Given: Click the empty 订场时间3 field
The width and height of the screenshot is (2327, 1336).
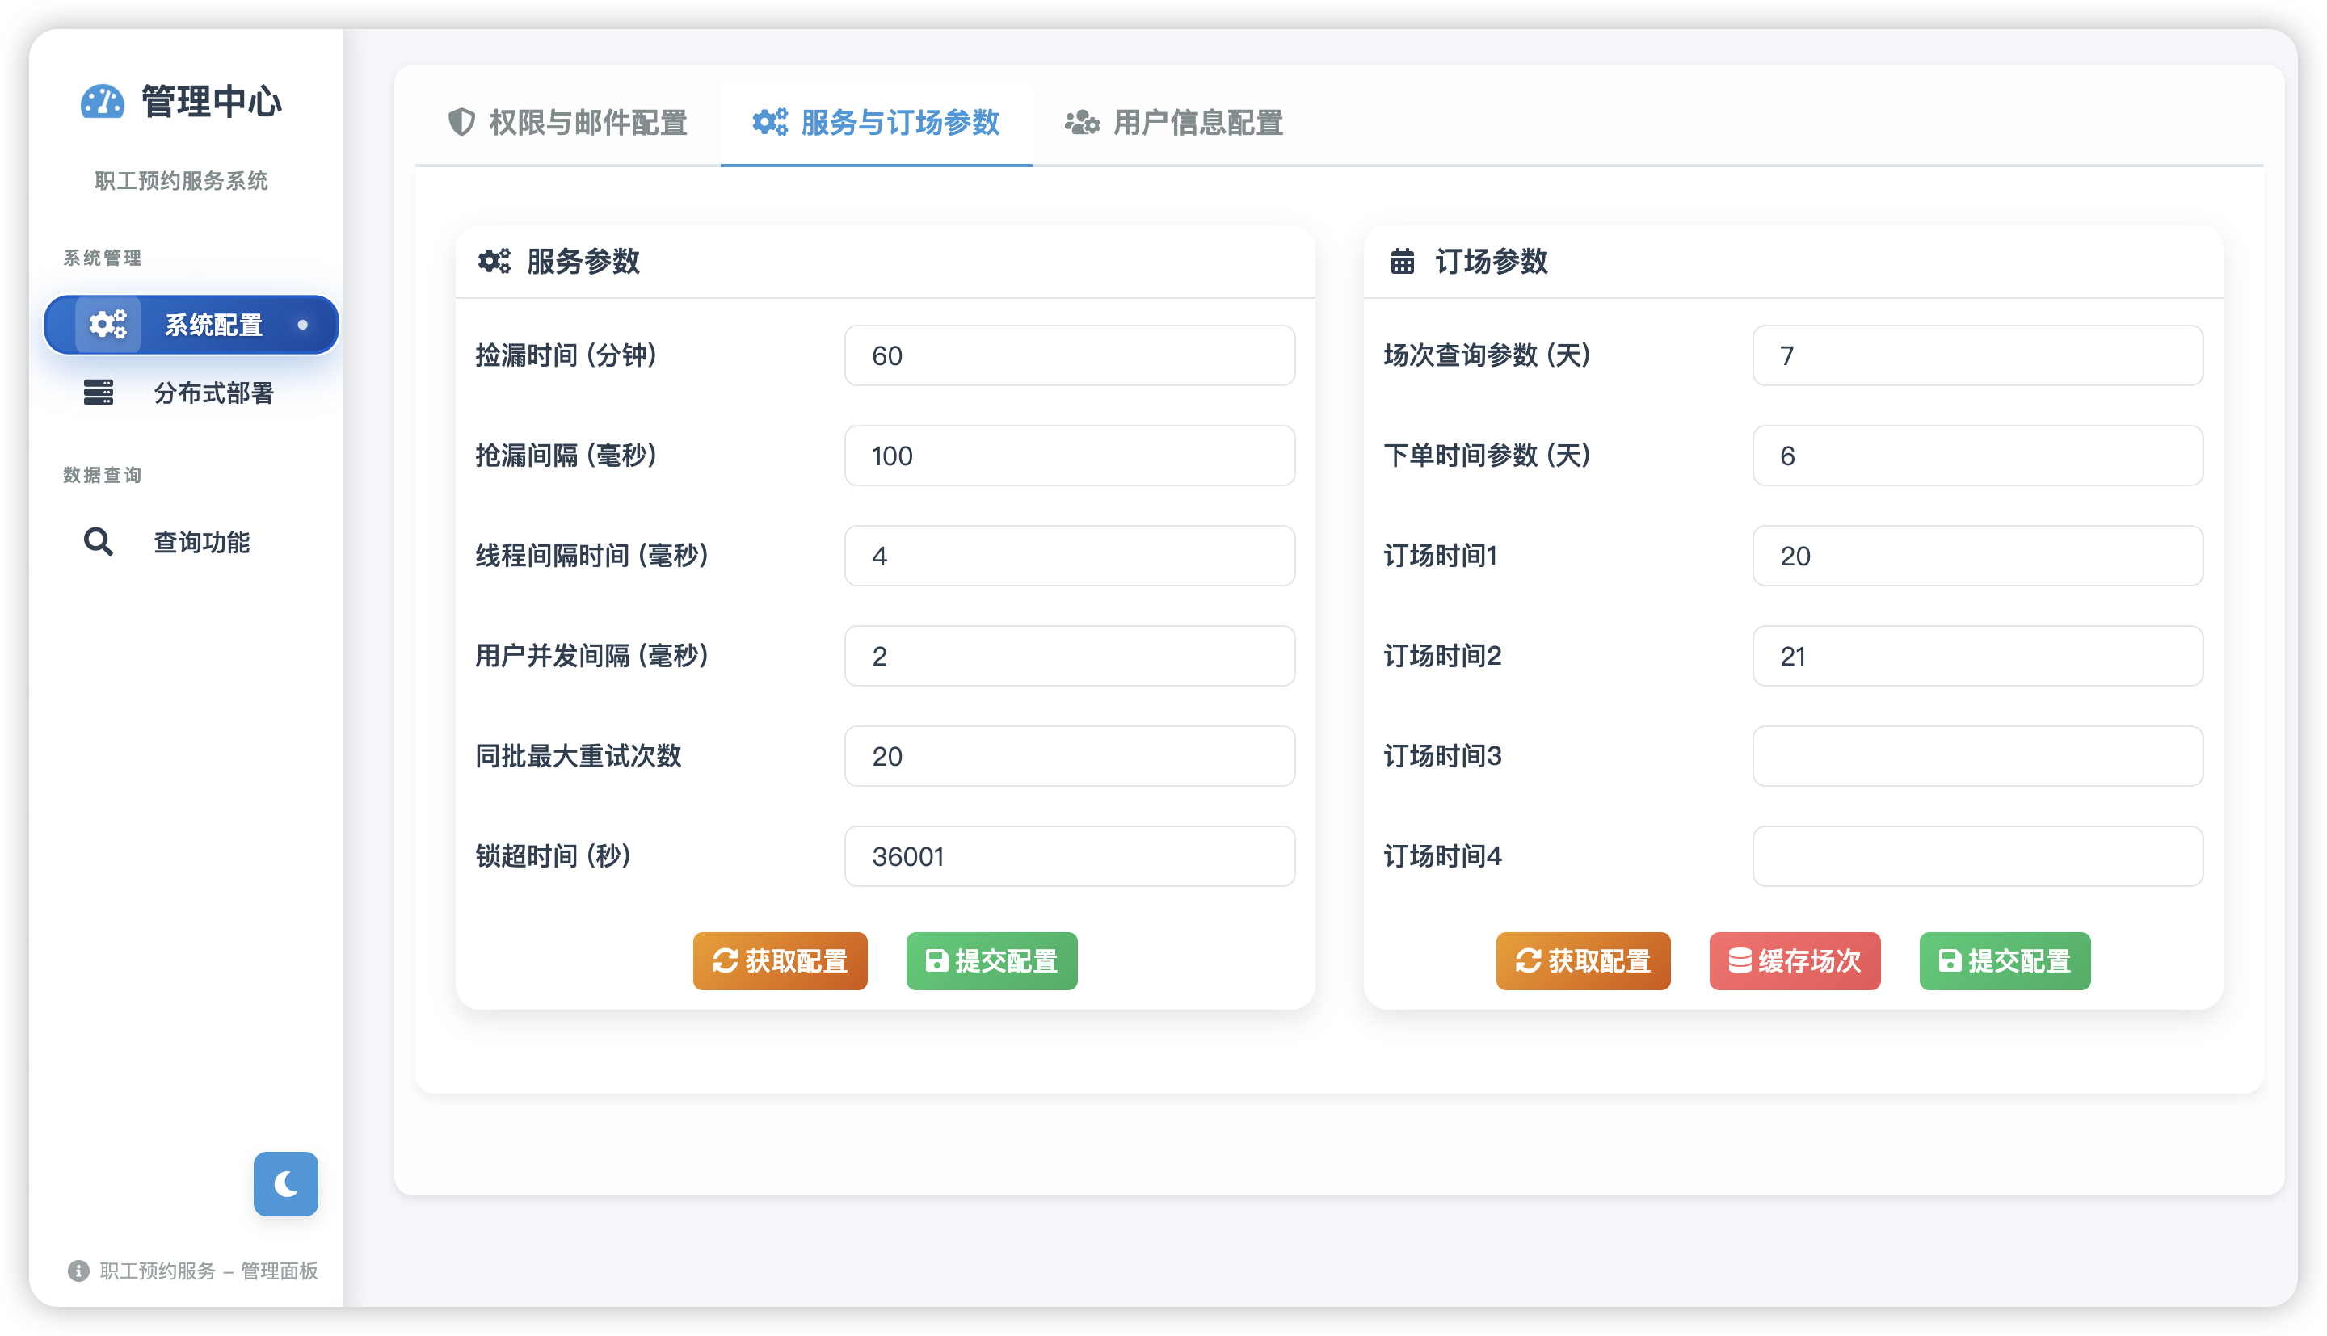Looking at the screenshot, I should (1976, 756).
